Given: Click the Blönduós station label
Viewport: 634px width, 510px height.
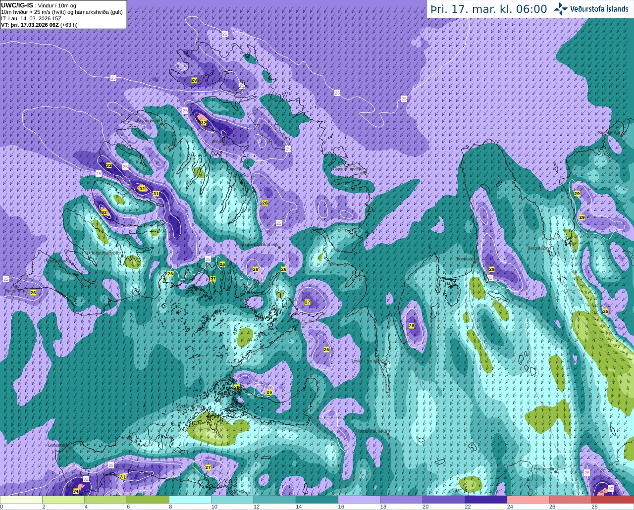Looking at the screenshot, I should [465, 259].
